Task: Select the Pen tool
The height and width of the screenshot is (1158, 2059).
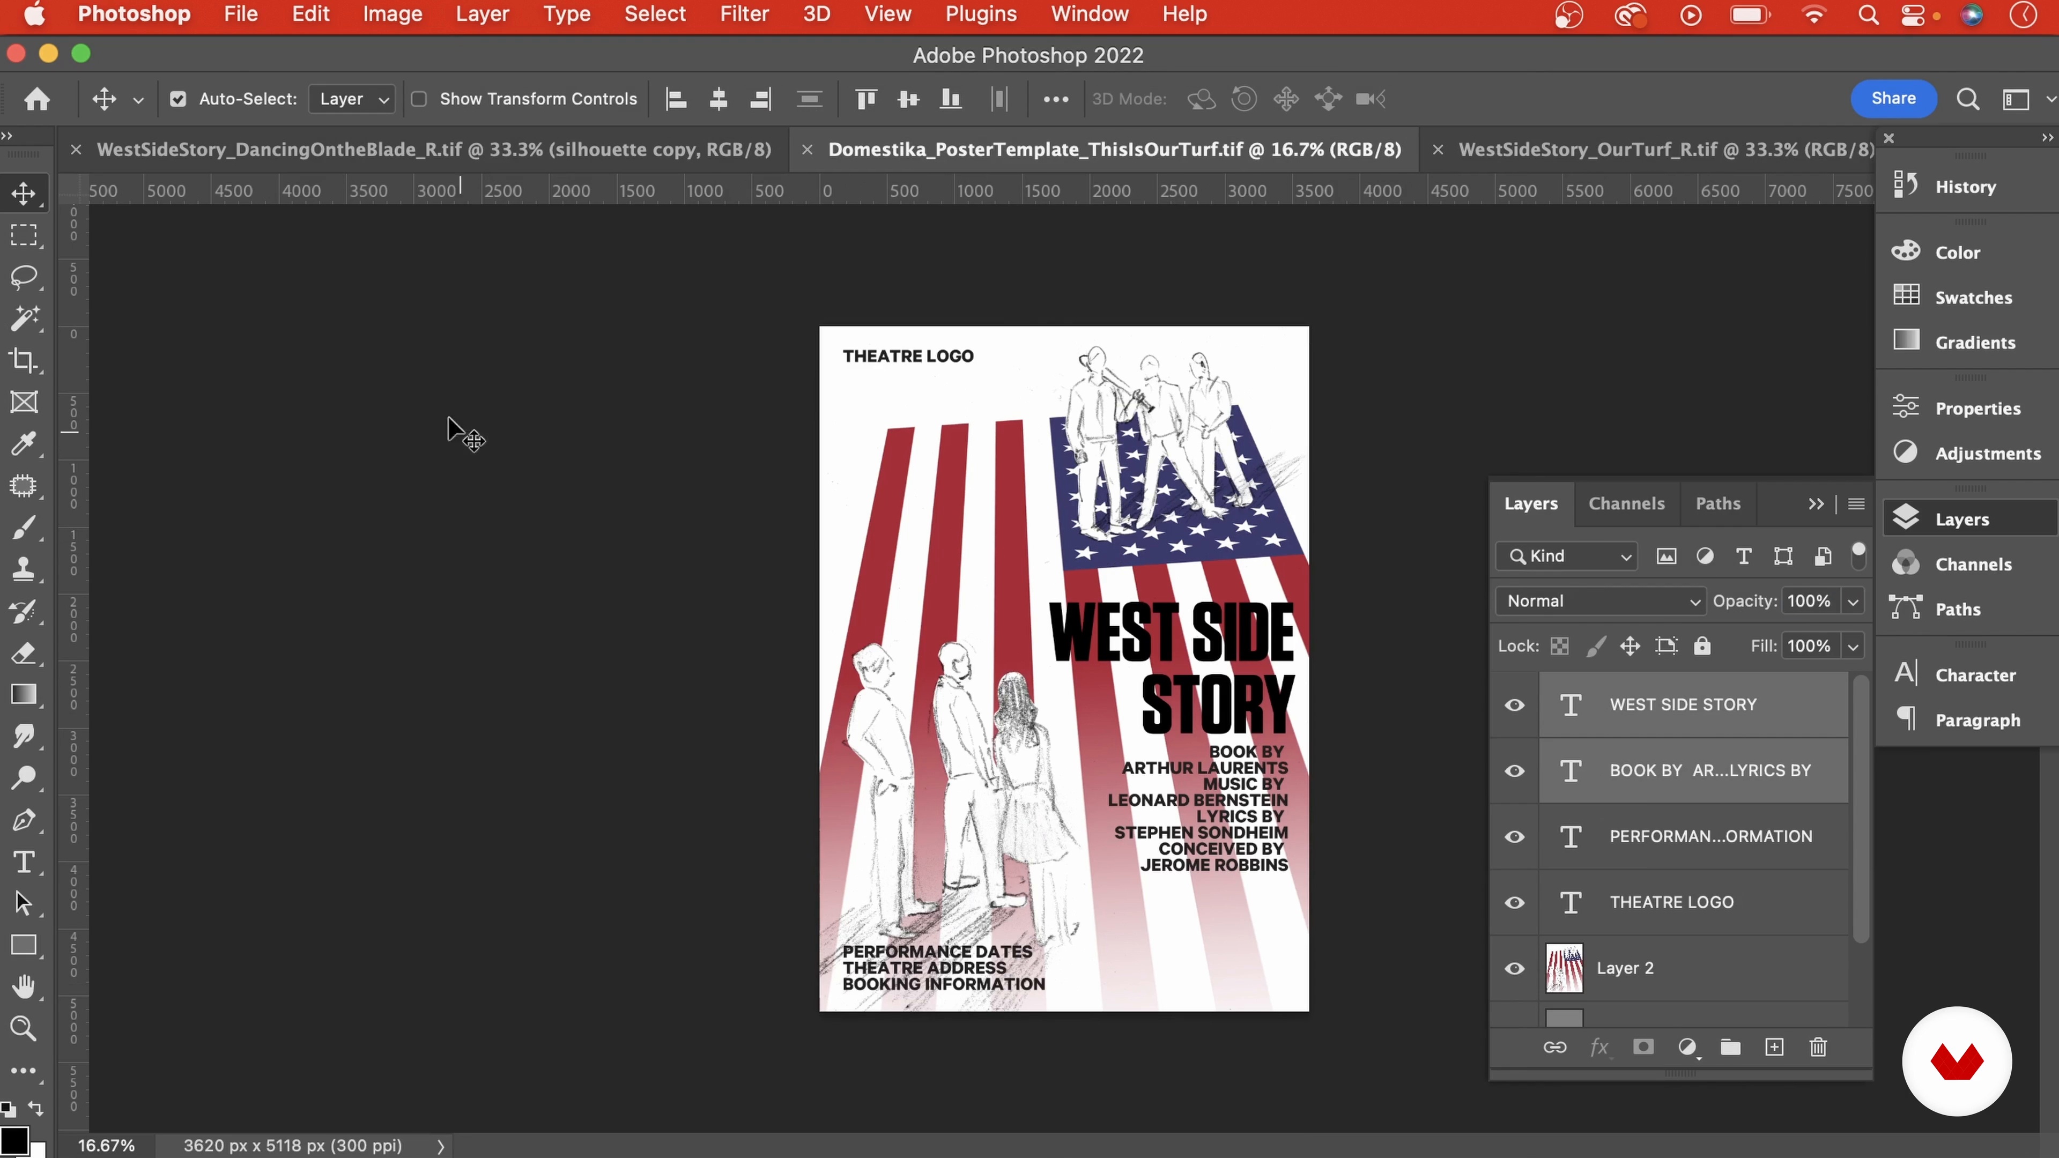Action: coord(23,820)
